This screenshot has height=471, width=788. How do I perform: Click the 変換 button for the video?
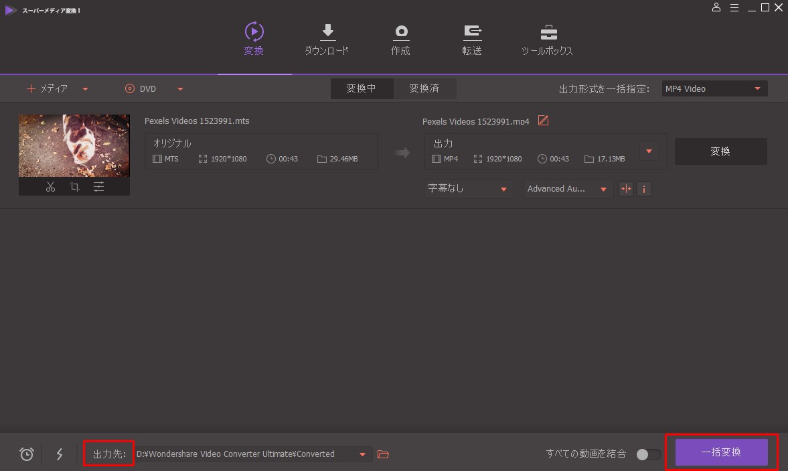coord(720,151)
